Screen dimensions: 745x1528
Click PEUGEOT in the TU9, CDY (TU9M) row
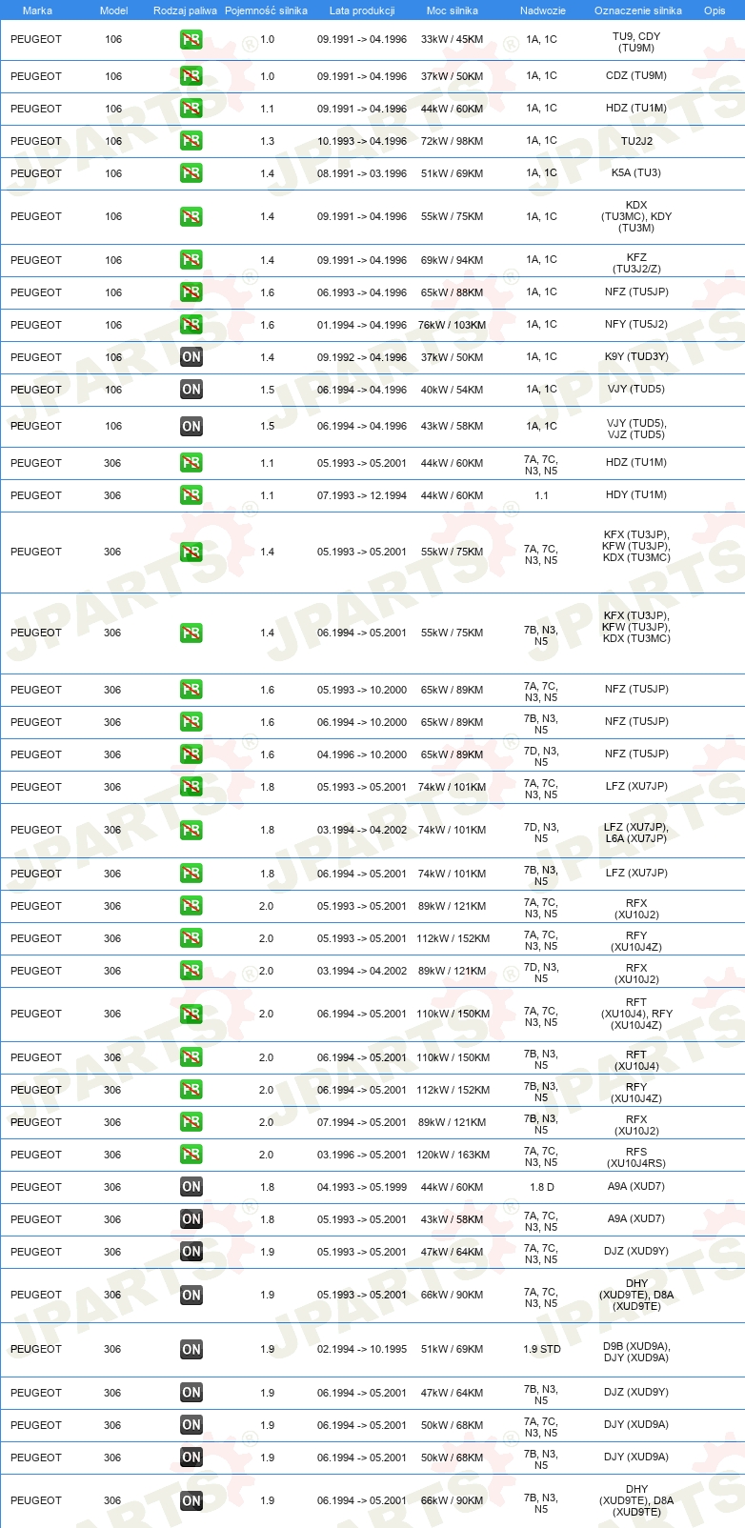point(36,40)
